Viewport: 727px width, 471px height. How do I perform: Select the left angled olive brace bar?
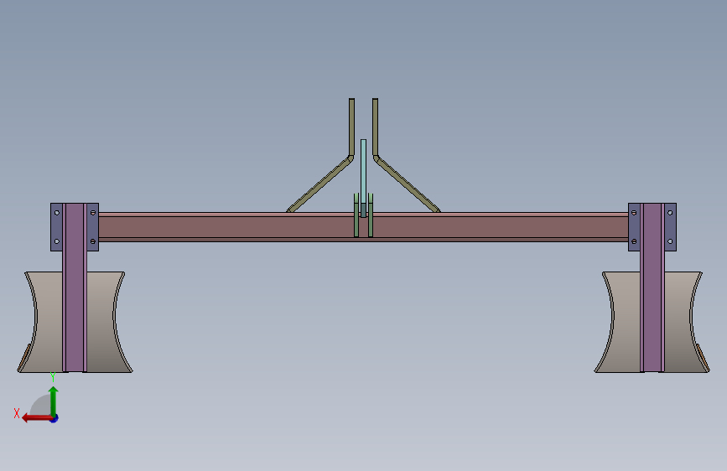[320, 184]
